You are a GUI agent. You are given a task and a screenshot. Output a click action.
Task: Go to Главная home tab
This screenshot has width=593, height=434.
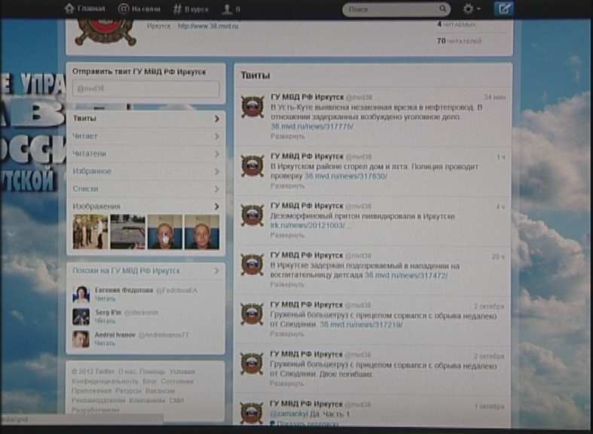pos(84,9)
